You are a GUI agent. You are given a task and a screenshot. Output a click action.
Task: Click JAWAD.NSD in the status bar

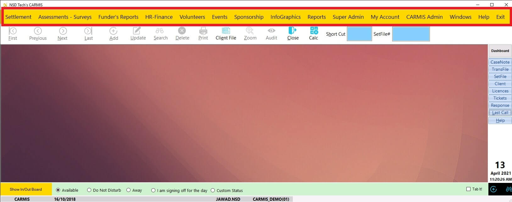(x=228, y=199)
